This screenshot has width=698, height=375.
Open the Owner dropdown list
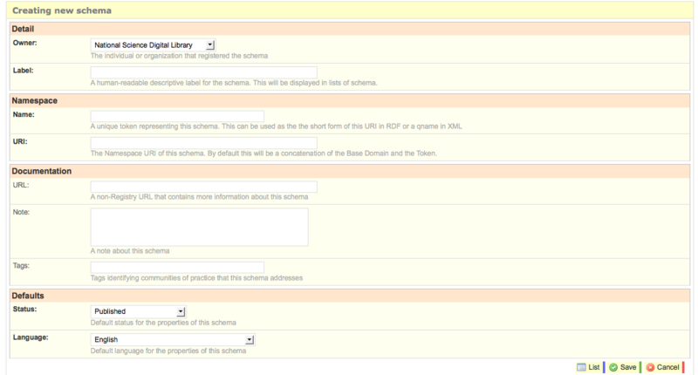point(154,45)
